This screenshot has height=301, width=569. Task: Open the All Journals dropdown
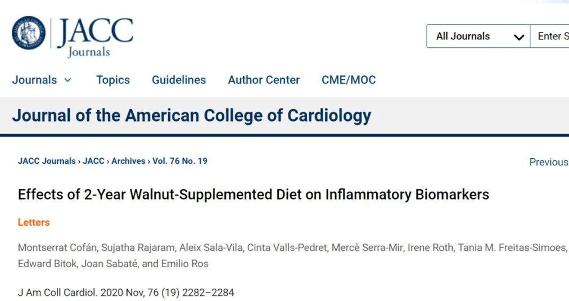click(478, 36)
